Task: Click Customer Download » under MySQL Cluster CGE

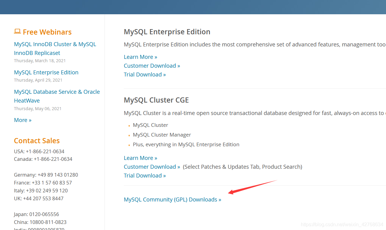Action: click(x=152, y=167)
